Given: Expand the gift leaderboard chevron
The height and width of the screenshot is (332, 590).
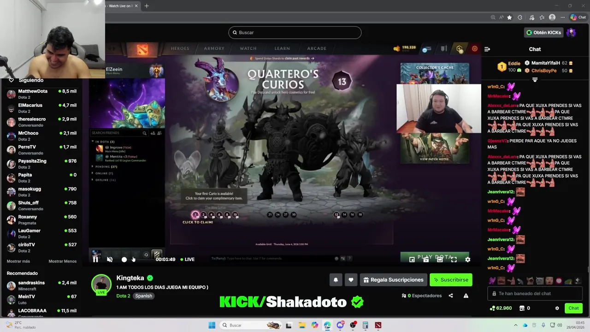Looking at the screenshot, I should point(535,80).
